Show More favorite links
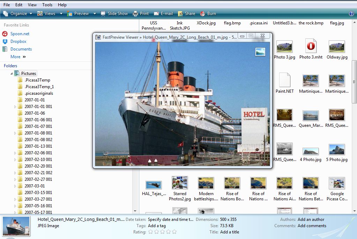357x239 pixels. tap(18, 57)
